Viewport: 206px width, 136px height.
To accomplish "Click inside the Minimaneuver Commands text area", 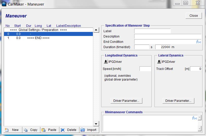I will pos(150,123).
